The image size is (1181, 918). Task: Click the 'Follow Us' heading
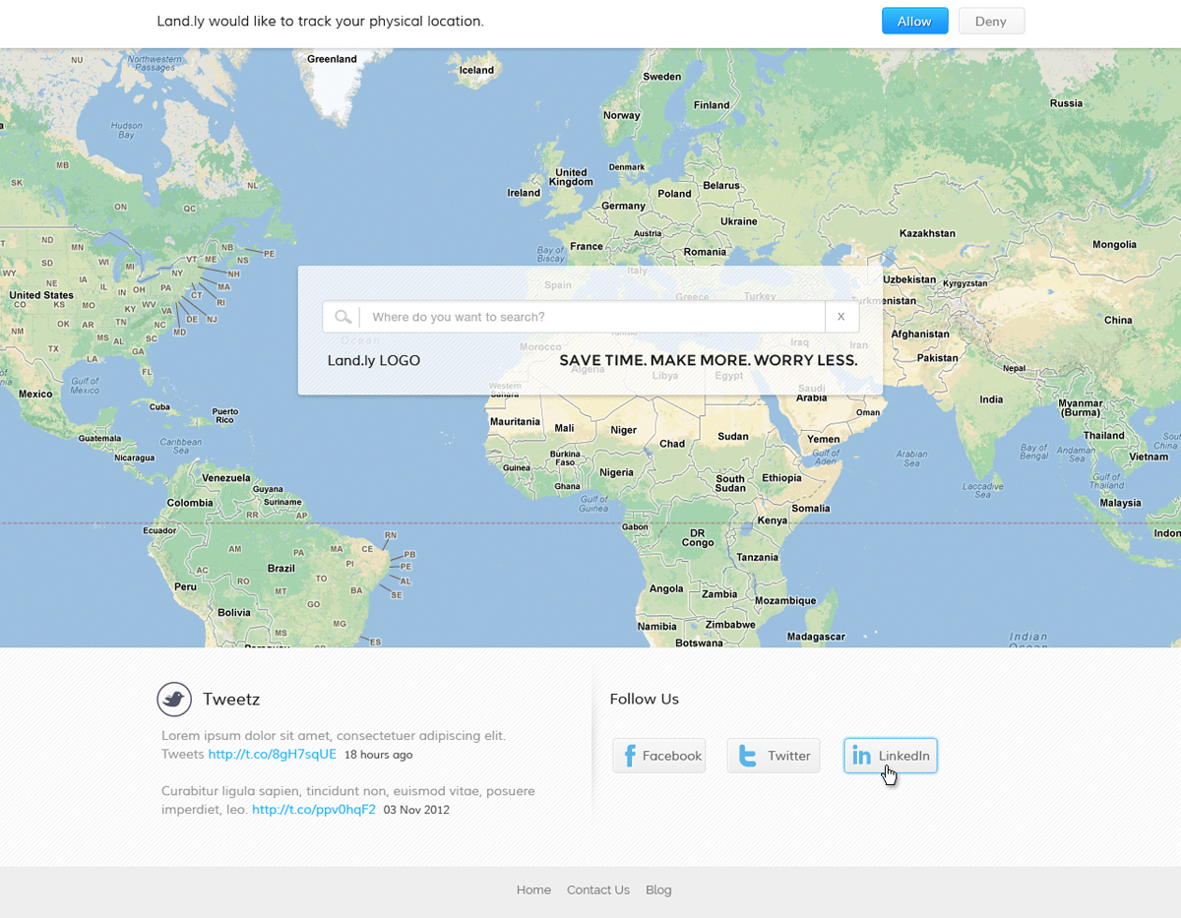[x=645, y=700]
